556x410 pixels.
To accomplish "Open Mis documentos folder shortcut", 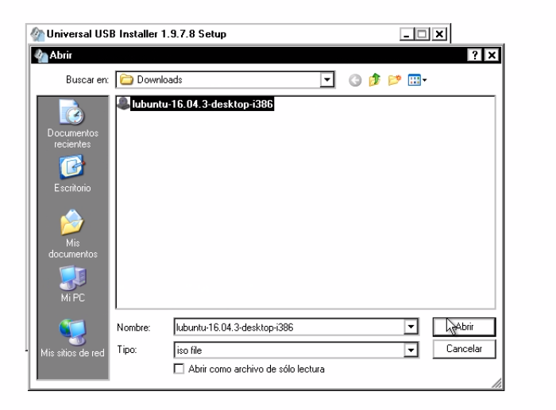I will (x=73, y=234).
